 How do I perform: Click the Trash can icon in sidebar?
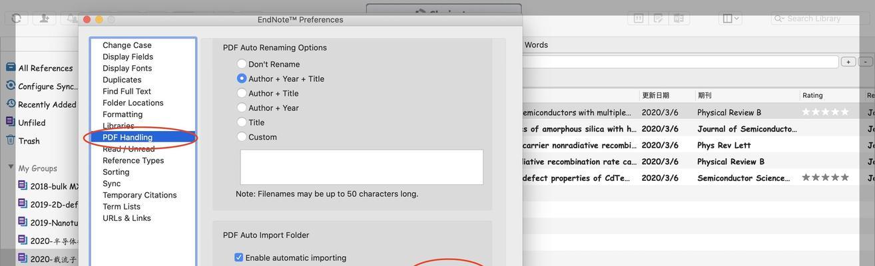click(11, 140)
